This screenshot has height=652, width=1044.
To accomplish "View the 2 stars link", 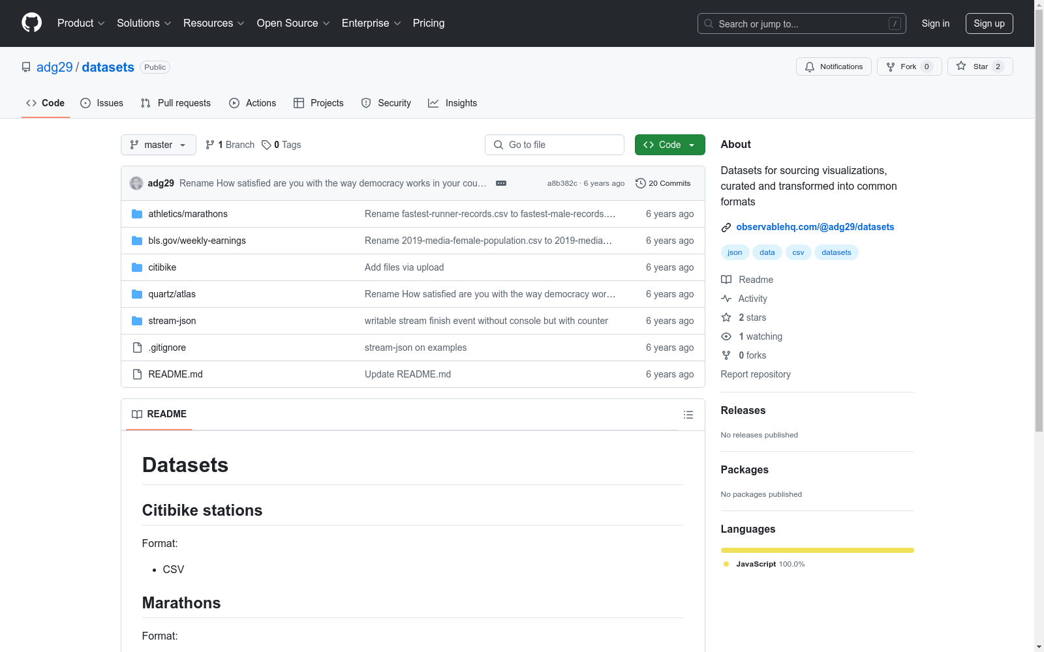I will [744, 318].
